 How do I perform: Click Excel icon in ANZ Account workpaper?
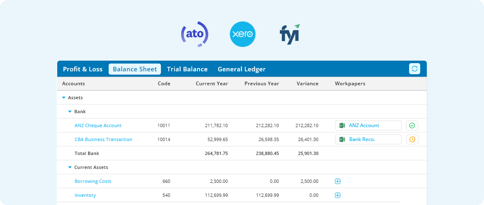342,125
